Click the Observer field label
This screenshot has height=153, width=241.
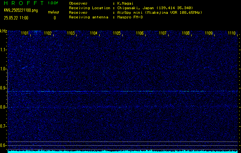coord(78,3)
